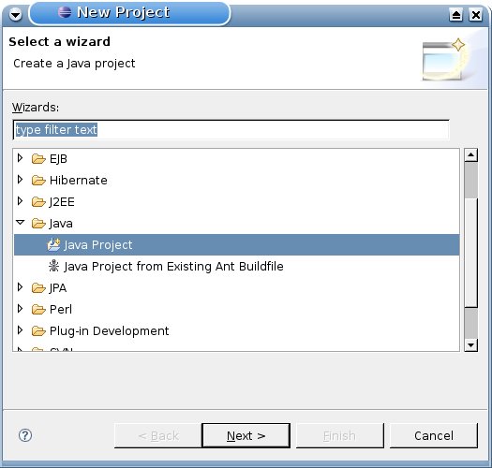Expand the EJB category
The height and width of the screenshot is (468, 492).
(x=20, y=158)
